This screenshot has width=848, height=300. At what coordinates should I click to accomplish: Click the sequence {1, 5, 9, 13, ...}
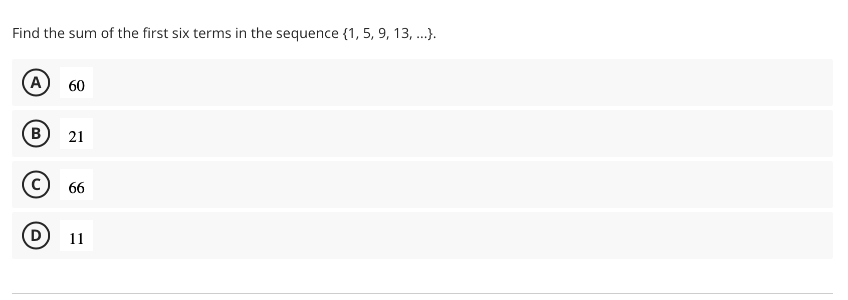point(388,33)
